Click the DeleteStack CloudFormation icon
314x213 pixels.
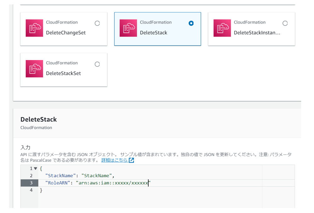(x=128, y=28)
